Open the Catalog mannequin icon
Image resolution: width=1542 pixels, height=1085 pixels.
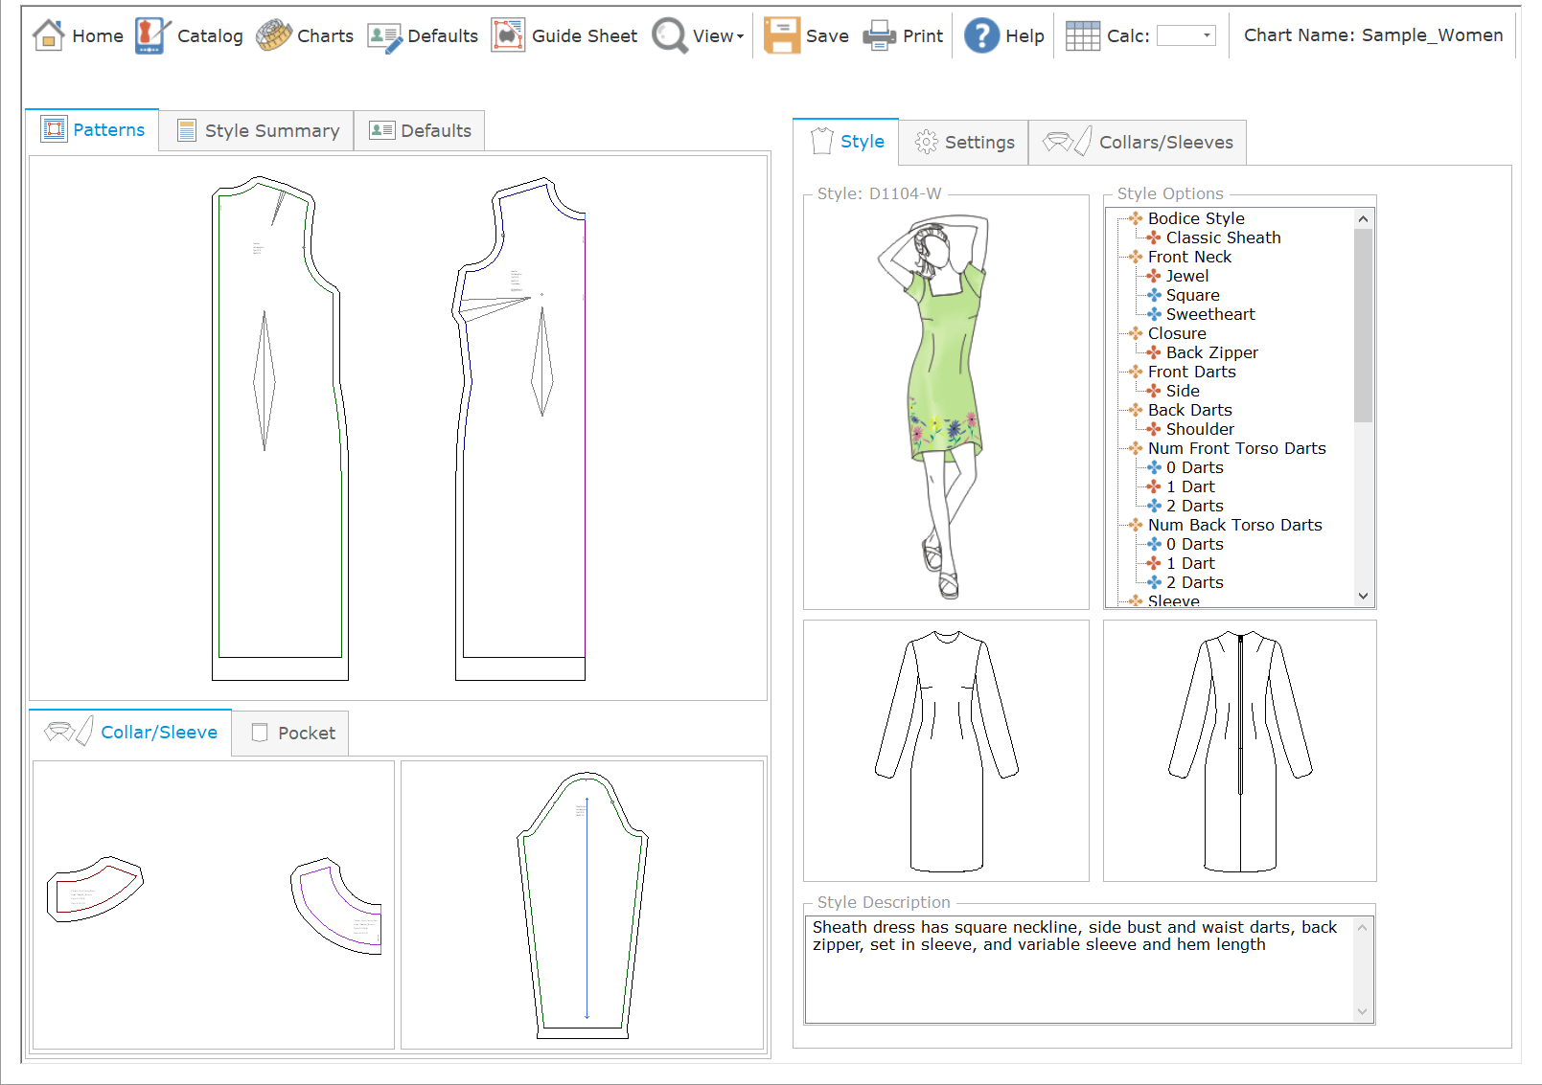click(x=151, y=35)
